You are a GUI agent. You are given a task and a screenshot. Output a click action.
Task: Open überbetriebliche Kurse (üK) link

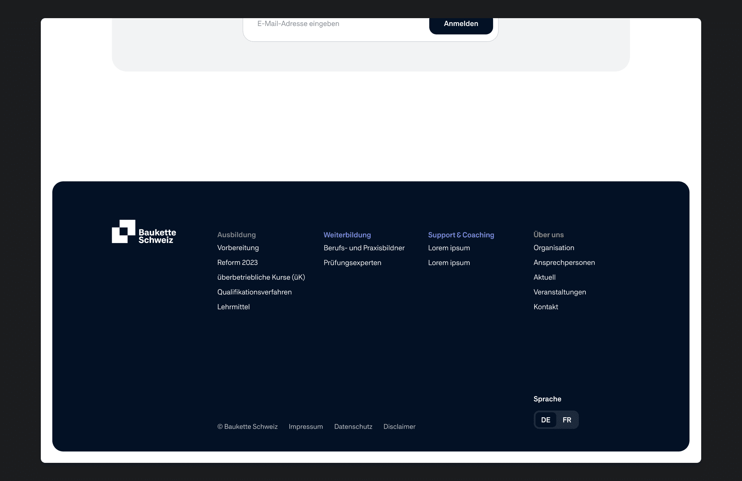261,277
